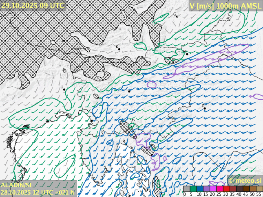Select the station dot labeled M
The width and height of the screenshot is (263, 197).
point(187,54)
